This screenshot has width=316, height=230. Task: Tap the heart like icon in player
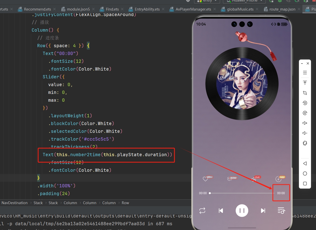[205, 179]
